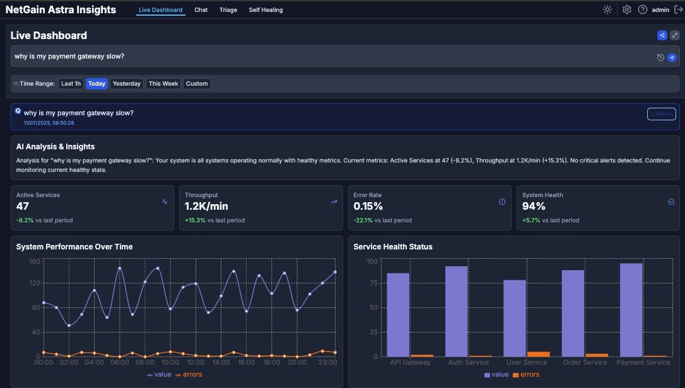This screenshot has width=685, height=388.
Task: Log out using the logout icon
Action: (x=679, y=9)
